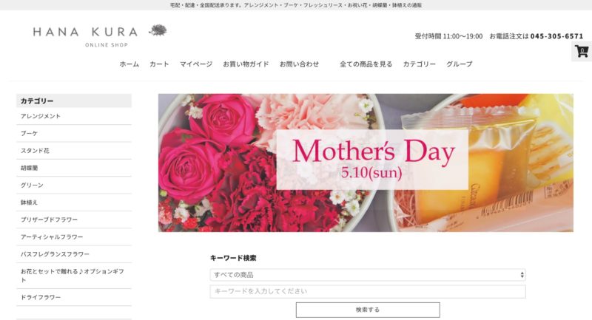Screen dimensions: 592x320
Task: Open お買い物ガイド page
Action: pos(246,64)
